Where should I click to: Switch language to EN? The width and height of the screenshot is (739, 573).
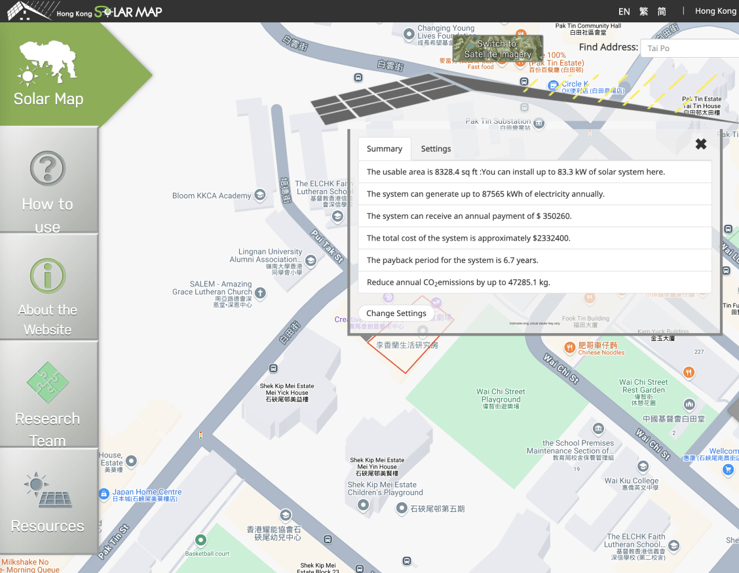pos(624,11)
